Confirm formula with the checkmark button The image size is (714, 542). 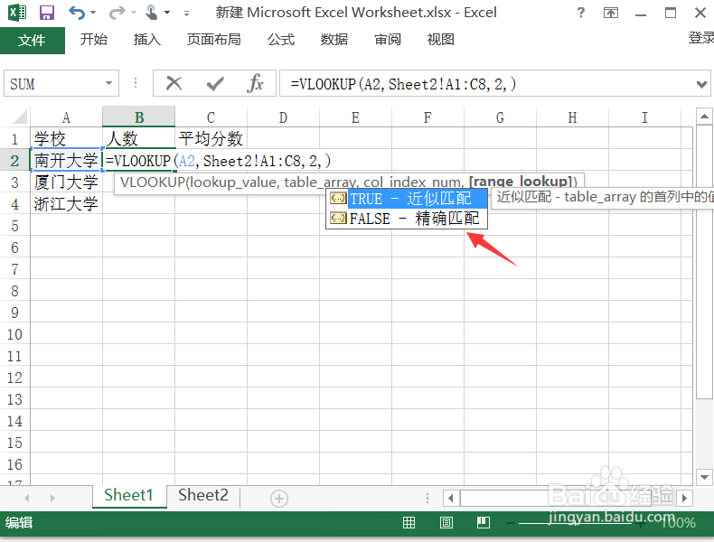tap(215, 83)
